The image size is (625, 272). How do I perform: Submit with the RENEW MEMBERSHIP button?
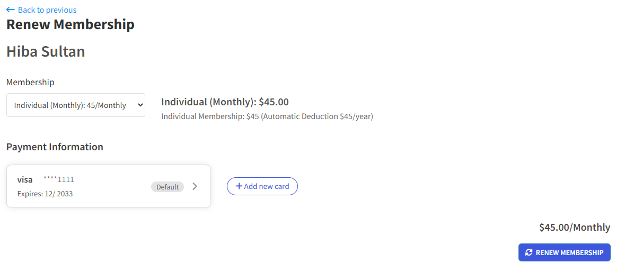pyautogui.click(x=565, y=252)
